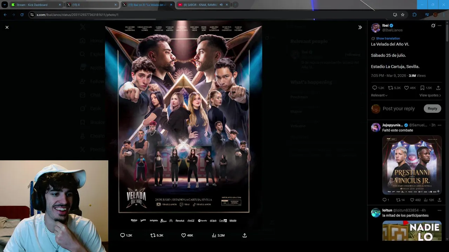
Task: Click reply icon showing 1.2K under the photo
Action: (x=126, y=236)
